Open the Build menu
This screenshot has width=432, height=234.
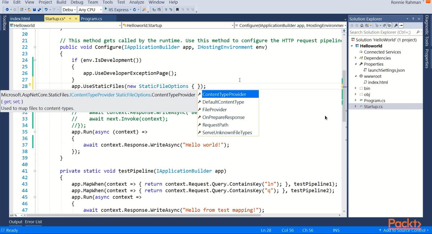[x=61, y=2]
